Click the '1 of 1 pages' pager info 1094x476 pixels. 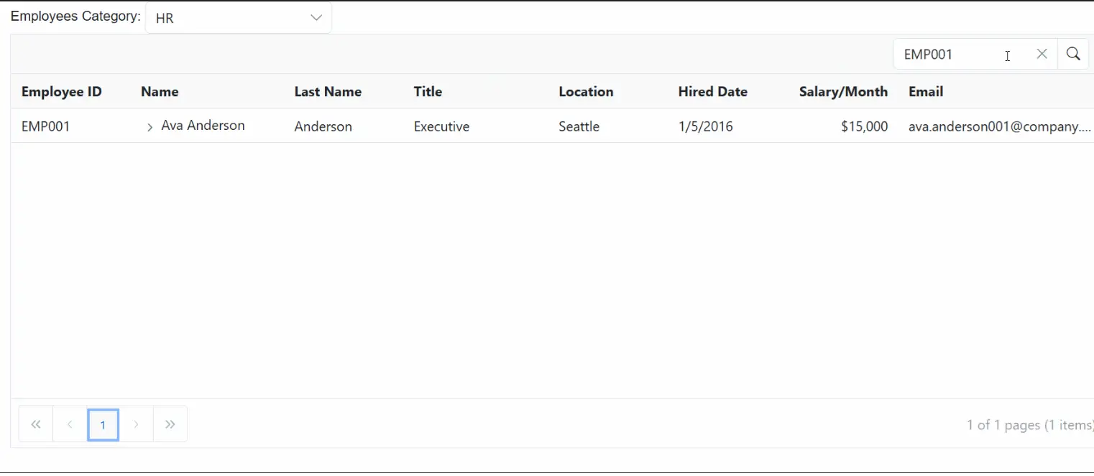coord(1029,425)
